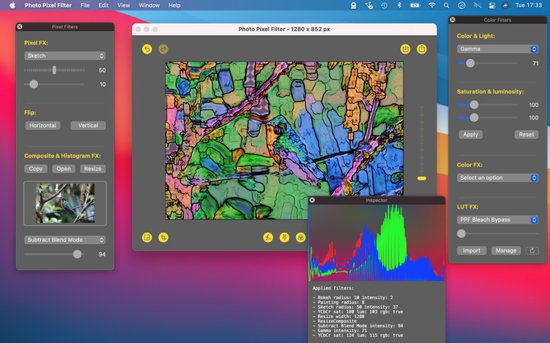
Task: Click the Resize button in Pixel Filters
Action: tap(93, 169)
